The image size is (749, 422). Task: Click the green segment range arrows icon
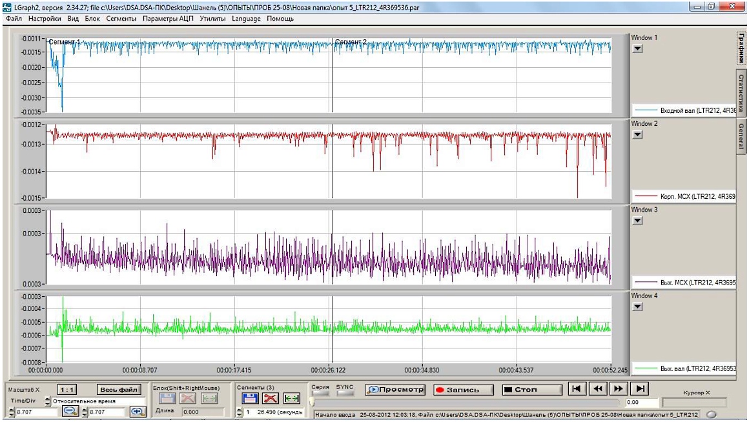292,399
